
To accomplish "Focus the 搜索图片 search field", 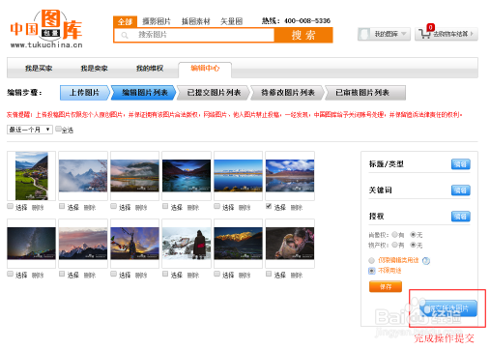I will tap(194, 35).
